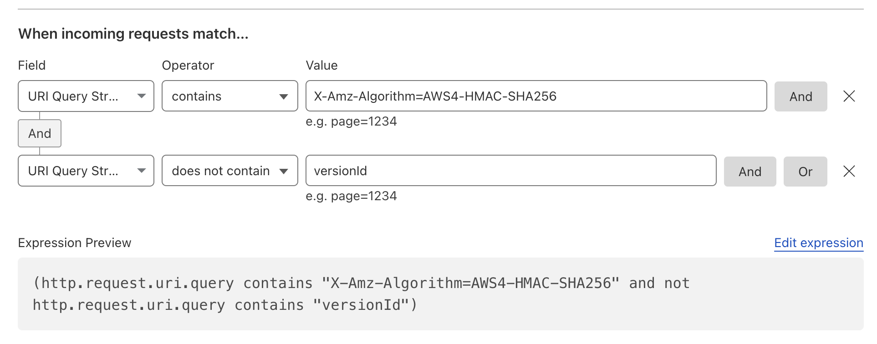This screenshot has height=344, width=877.
Task: Click the 'Operator' column label
Action: click(188, 65)
